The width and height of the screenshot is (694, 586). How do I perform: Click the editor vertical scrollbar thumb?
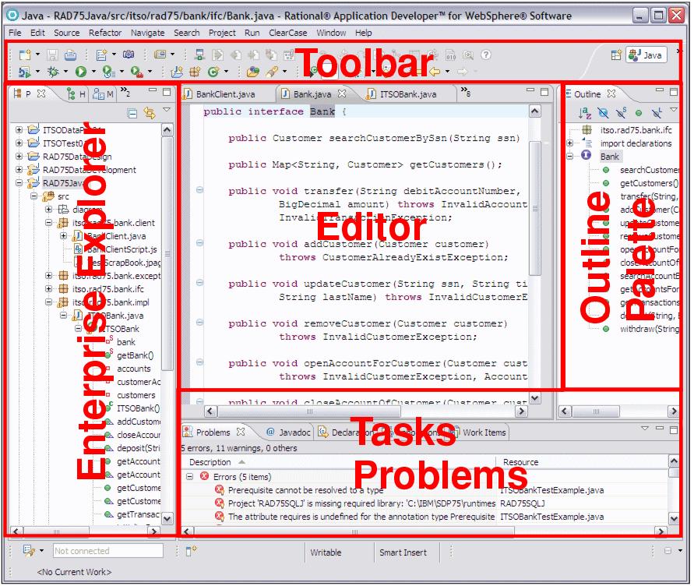coord(534,208)
